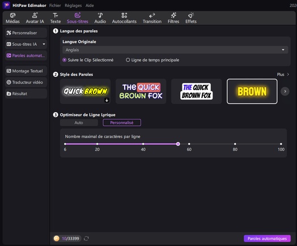The width and height of the screenshot is (297, 246).
Task: Open the Avatar IA tool
Action: tap(35, 18)
